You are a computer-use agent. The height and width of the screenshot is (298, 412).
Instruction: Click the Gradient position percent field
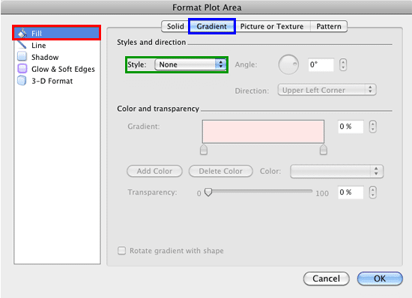[351, 127]
